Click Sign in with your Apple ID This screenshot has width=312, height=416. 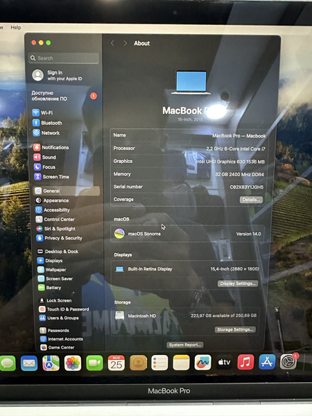coord(58,76)
